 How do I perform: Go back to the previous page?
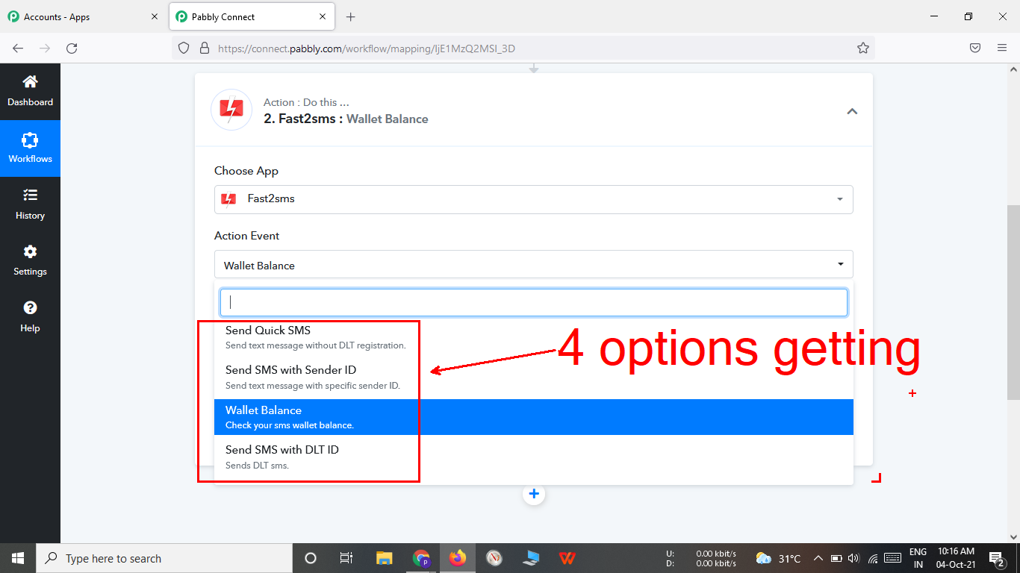18,48
